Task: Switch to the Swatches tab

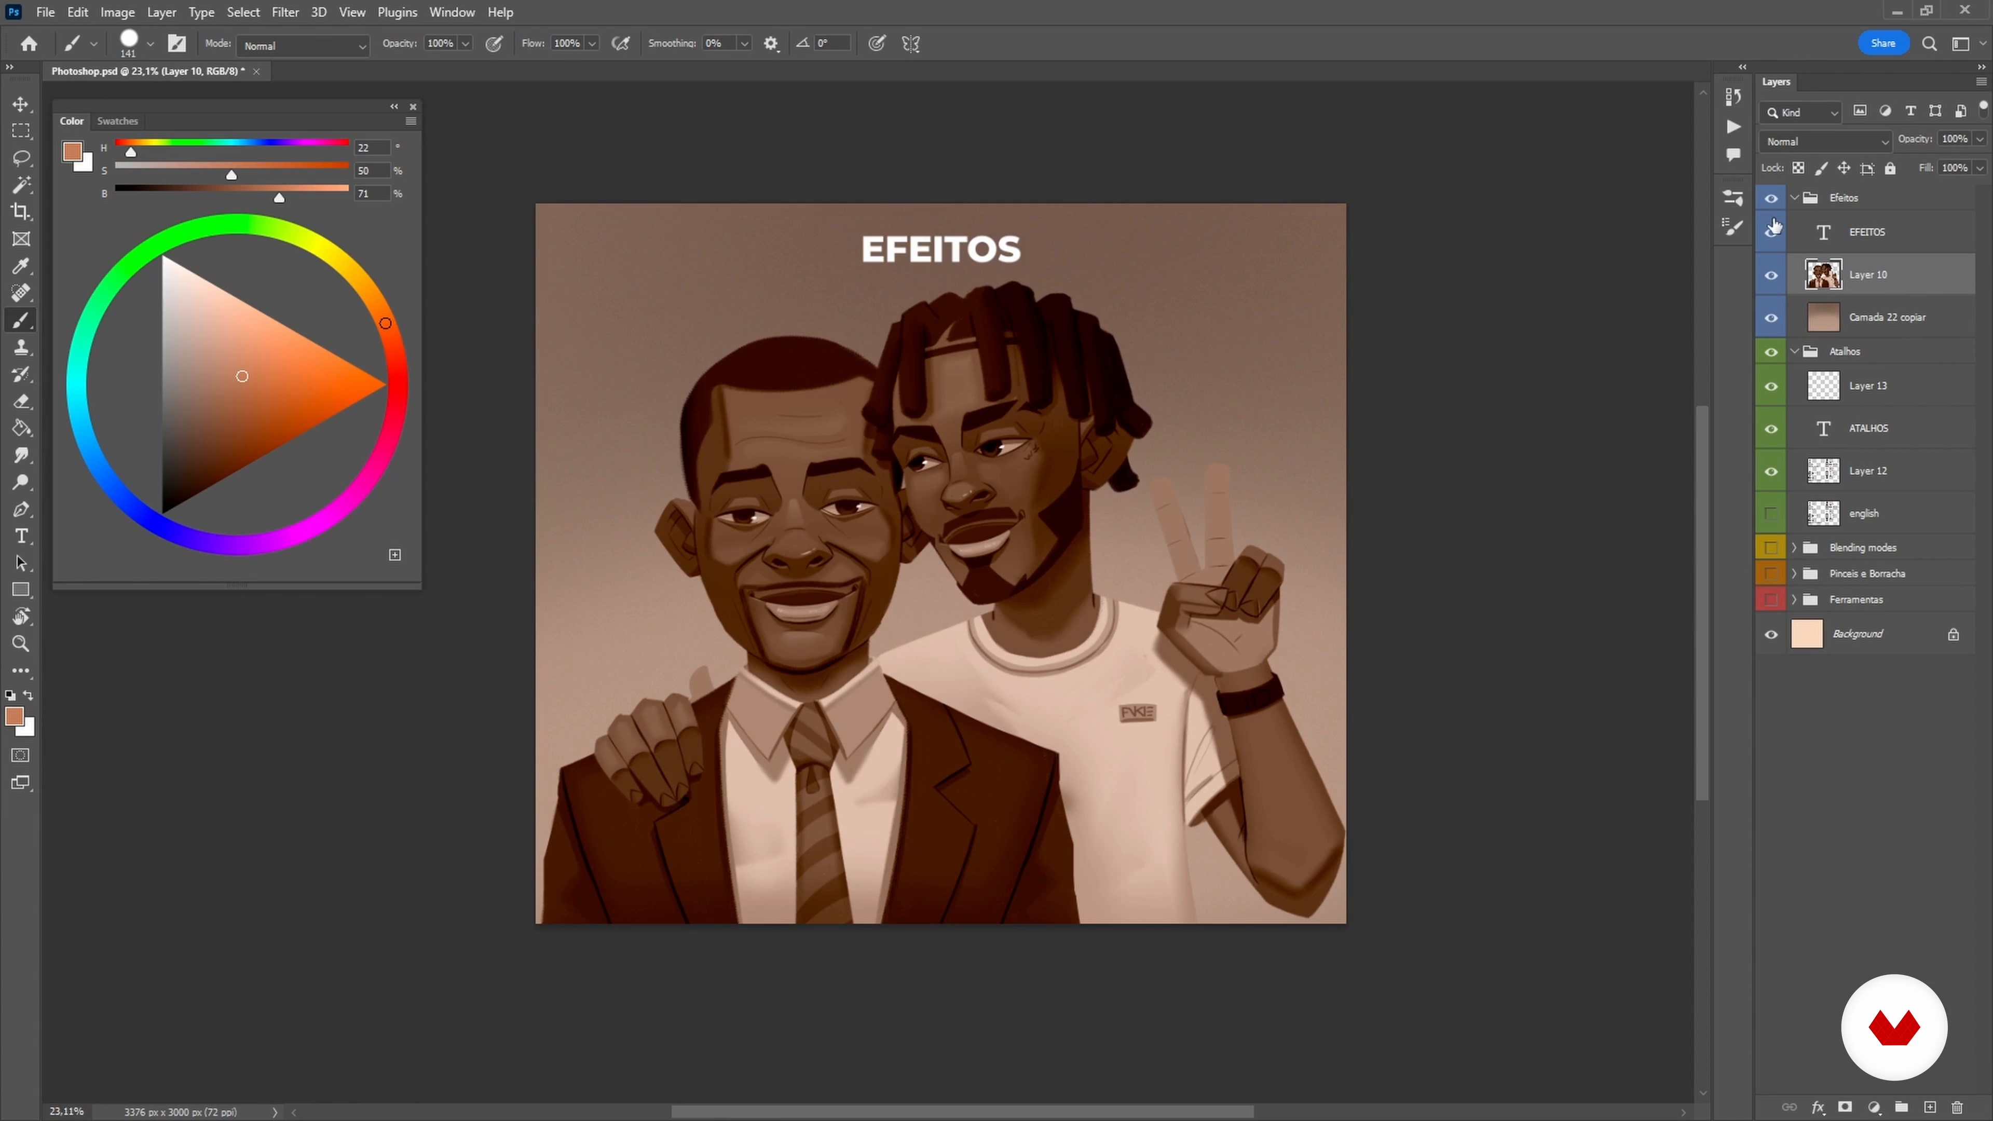Action: point(118,121)
